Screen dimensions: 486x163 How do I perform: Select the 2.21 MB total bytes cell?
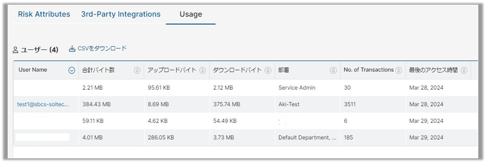(111, 88)
